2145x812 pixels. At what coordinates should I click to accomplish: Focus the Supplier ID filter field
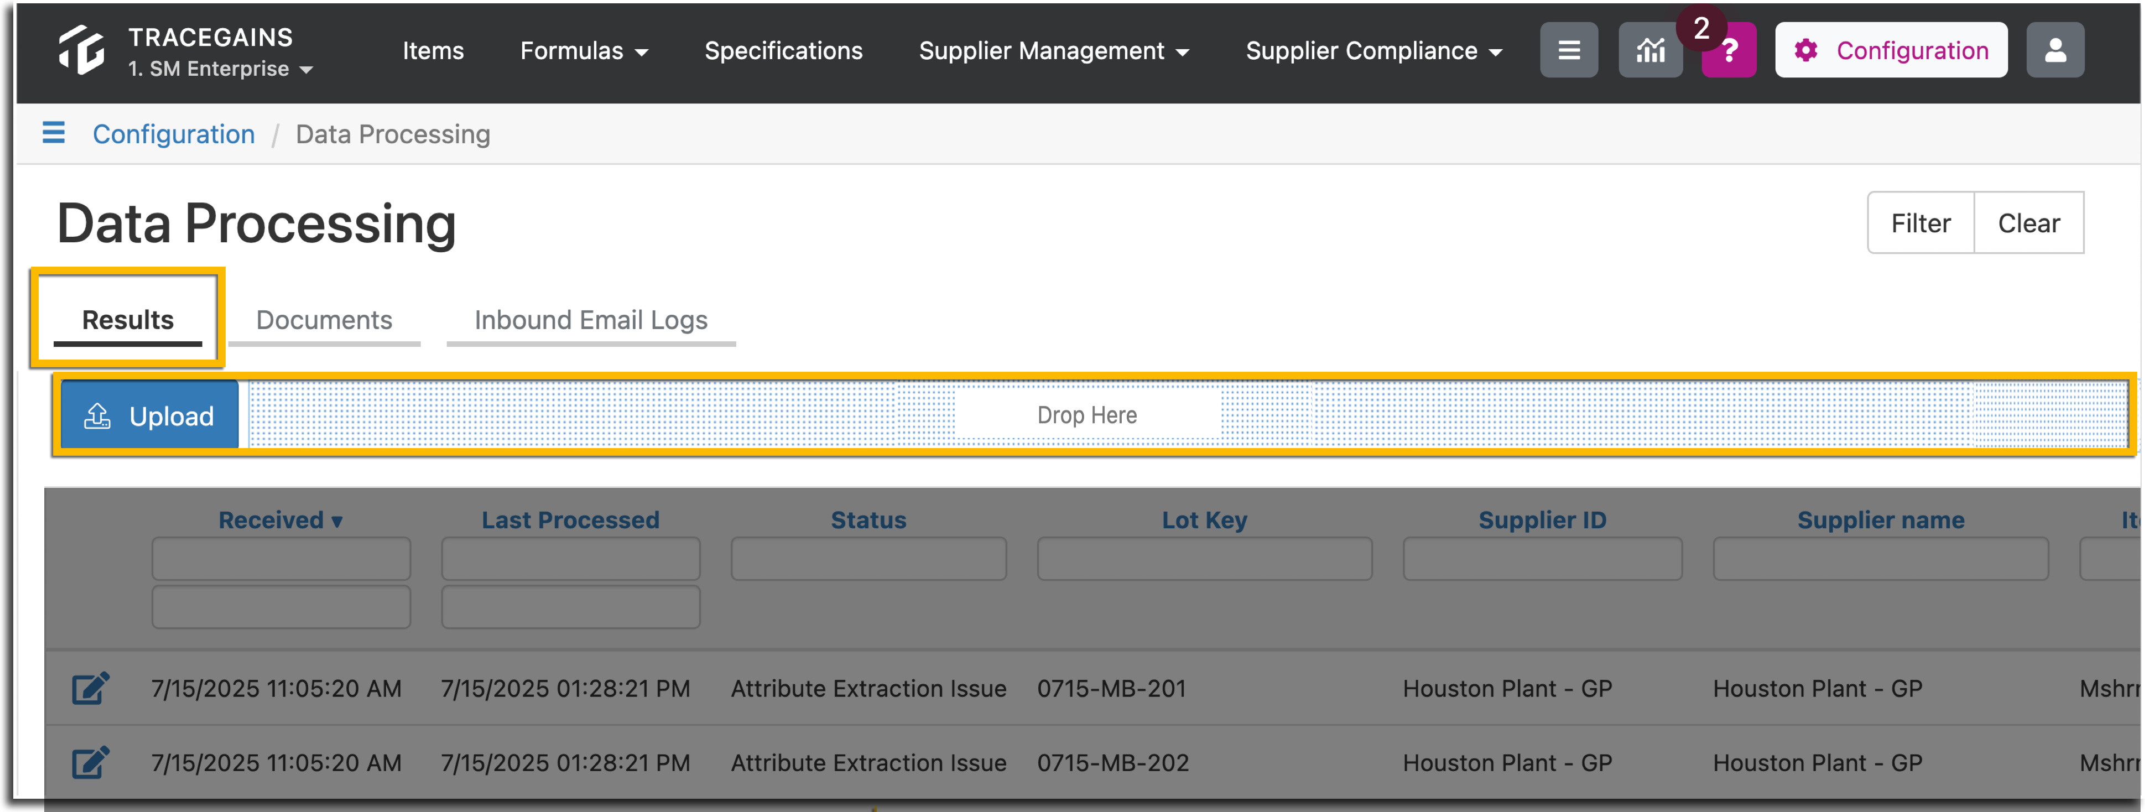point(1542,558)
